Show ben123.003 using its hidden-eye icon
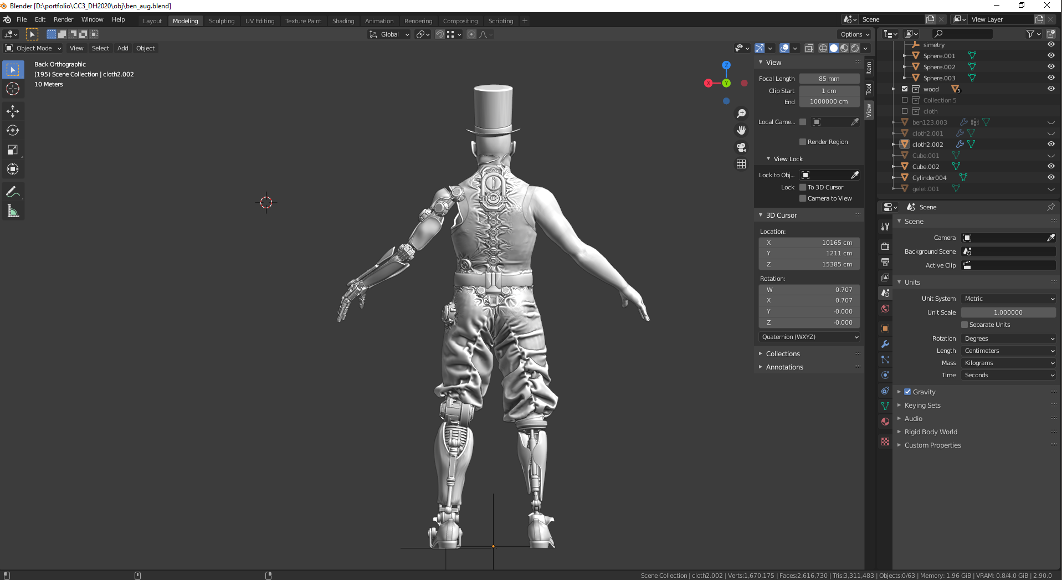 pos(1050,122)
